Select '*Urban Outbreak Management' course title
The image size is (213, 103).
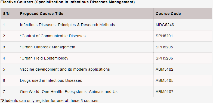coord(48,47)
